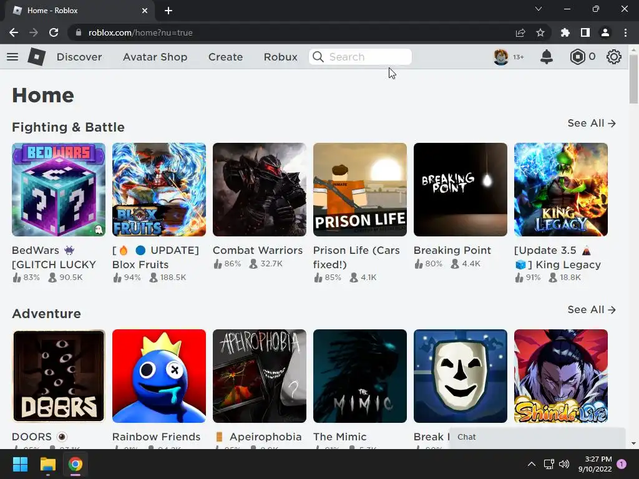
Task: Show hidden system tray icons
Action: coord(532,464)
